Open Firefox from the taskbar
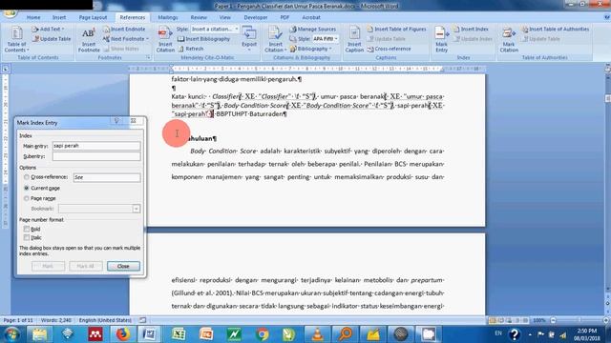The width and height of the screenshot is (611, 343). [x=122, y=334]
